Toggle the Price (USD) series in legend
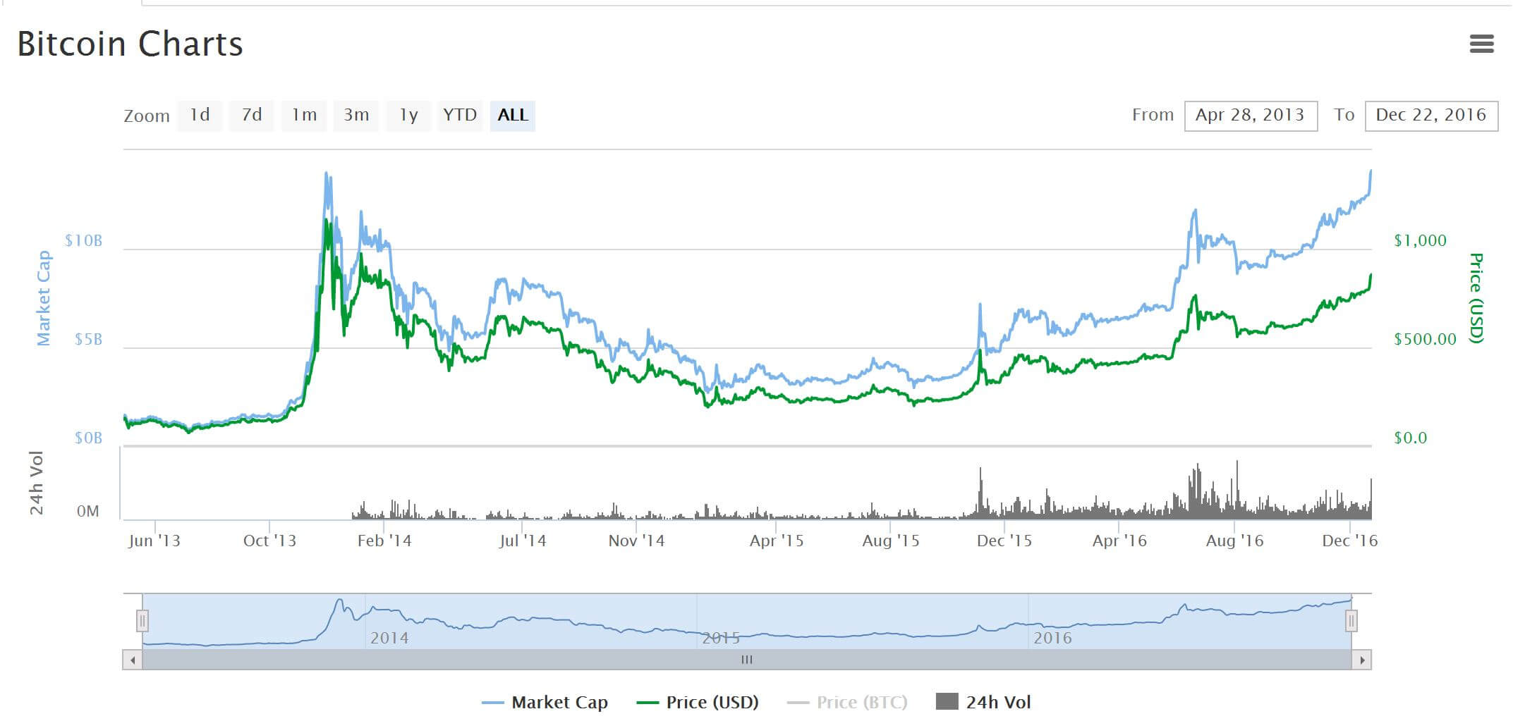 [698, 702]
